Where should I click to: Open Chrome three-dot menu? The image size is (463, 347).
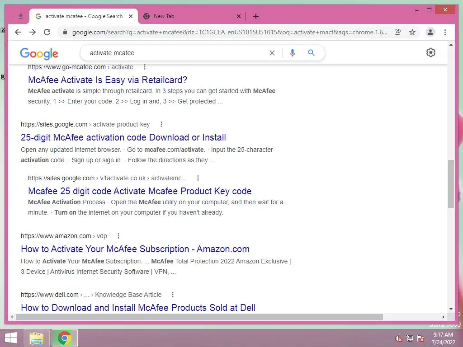(445, 32)
